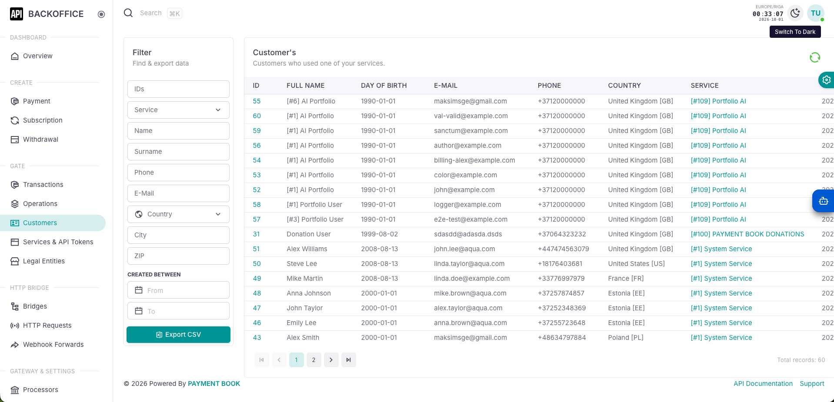
Task: Go to the next page arrow
Action: tap(331, 360)
